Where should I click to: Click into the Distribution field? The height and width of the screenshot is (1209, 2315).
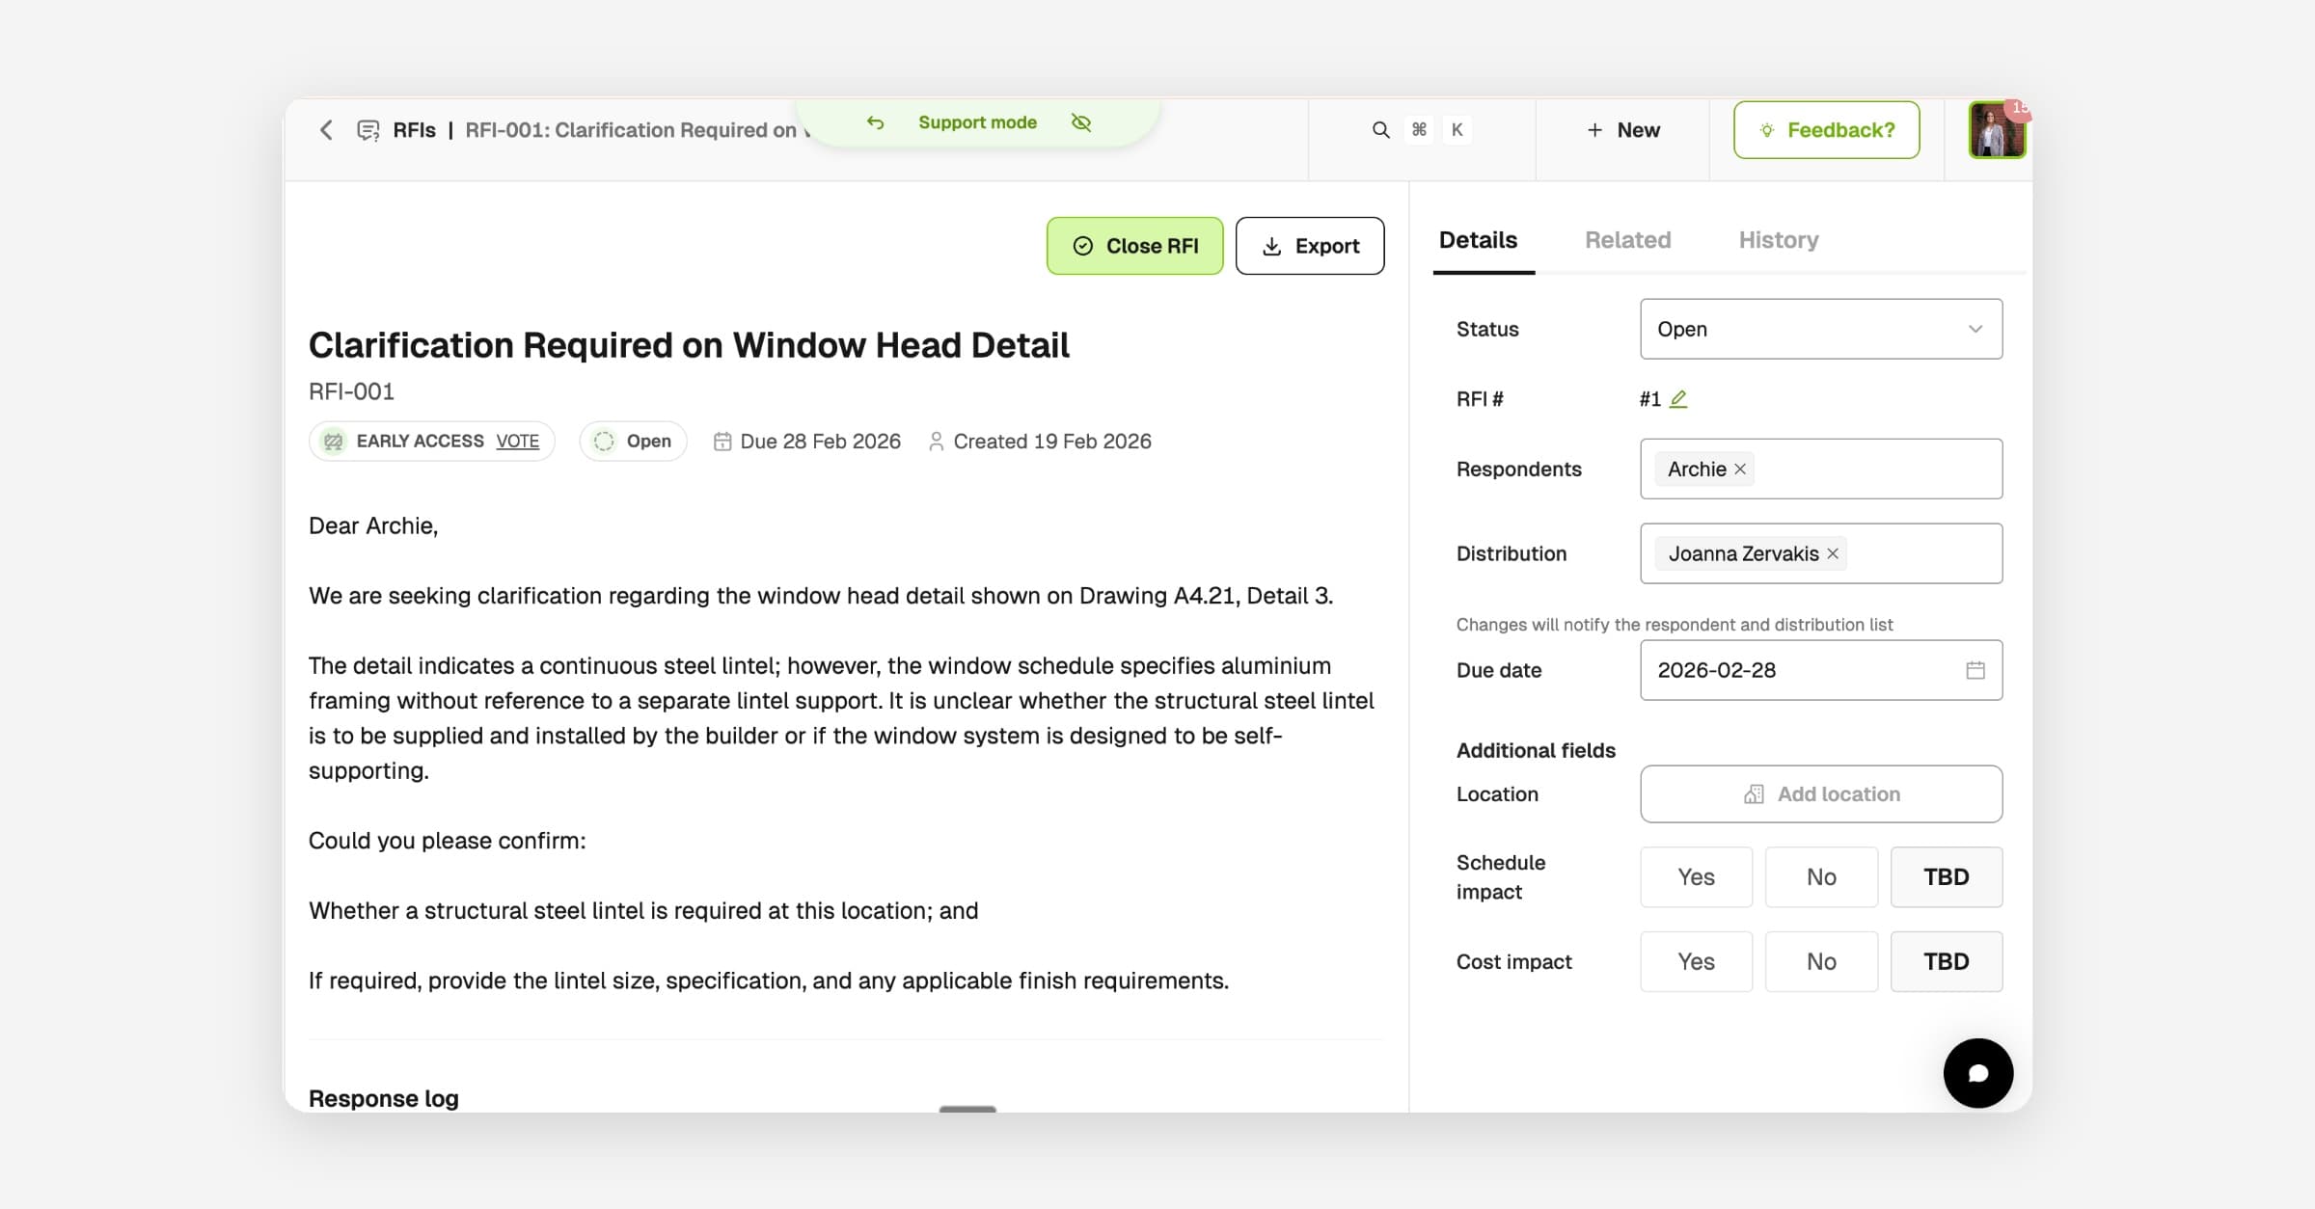tap(1820, 553)
